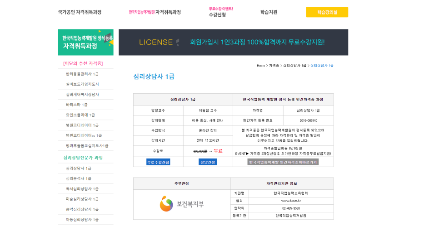The width and height of the screenshot is (439, 226).
Task: Select 반려동물관리사 1급 in sidebar
Action: [x=82, y=74]
